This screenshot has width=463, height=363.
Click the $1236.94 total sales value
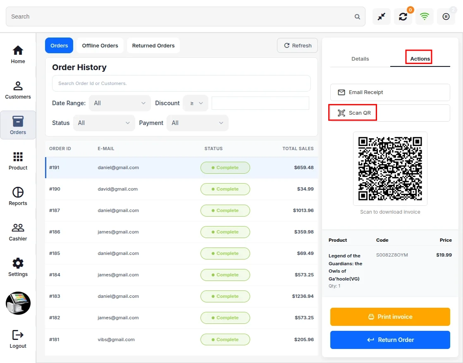(303, 297)
